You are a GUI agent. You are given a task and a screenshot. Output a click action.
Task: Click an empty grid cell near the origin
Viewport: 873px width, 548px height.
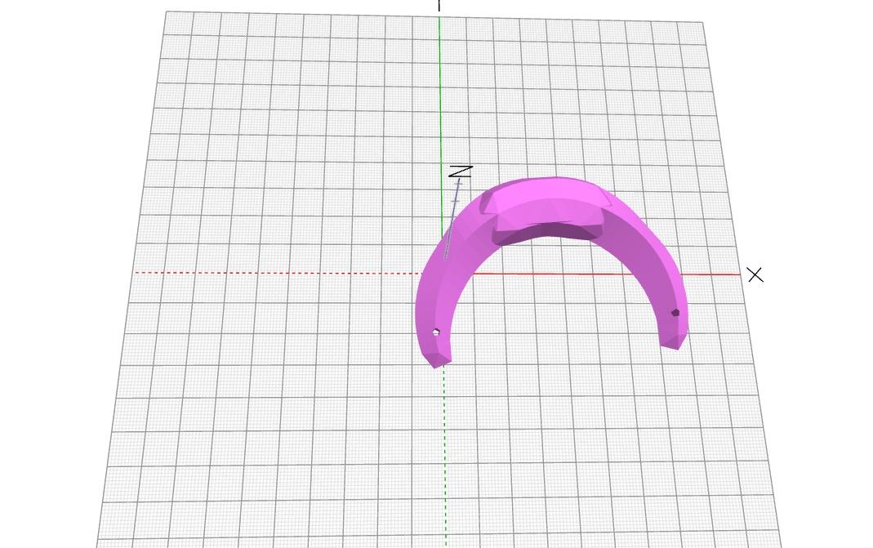pos(392,294)
